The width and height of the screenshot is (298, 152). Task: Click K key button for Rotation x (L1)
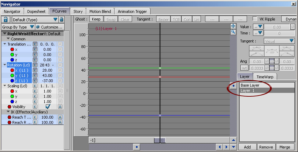tap(35, 70)
